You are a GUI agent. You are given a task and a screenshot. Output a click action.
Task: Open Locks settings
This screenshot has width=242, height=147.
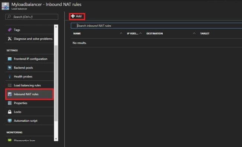pyautogui.click(x=30, y=112)
